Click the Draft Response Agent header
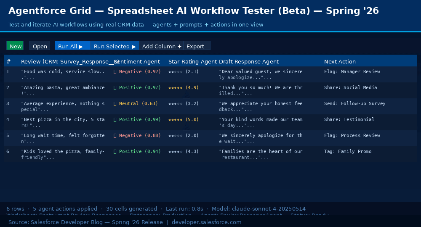Image resolution: width=421 pixels, height=227 pixels. [249, 62]
